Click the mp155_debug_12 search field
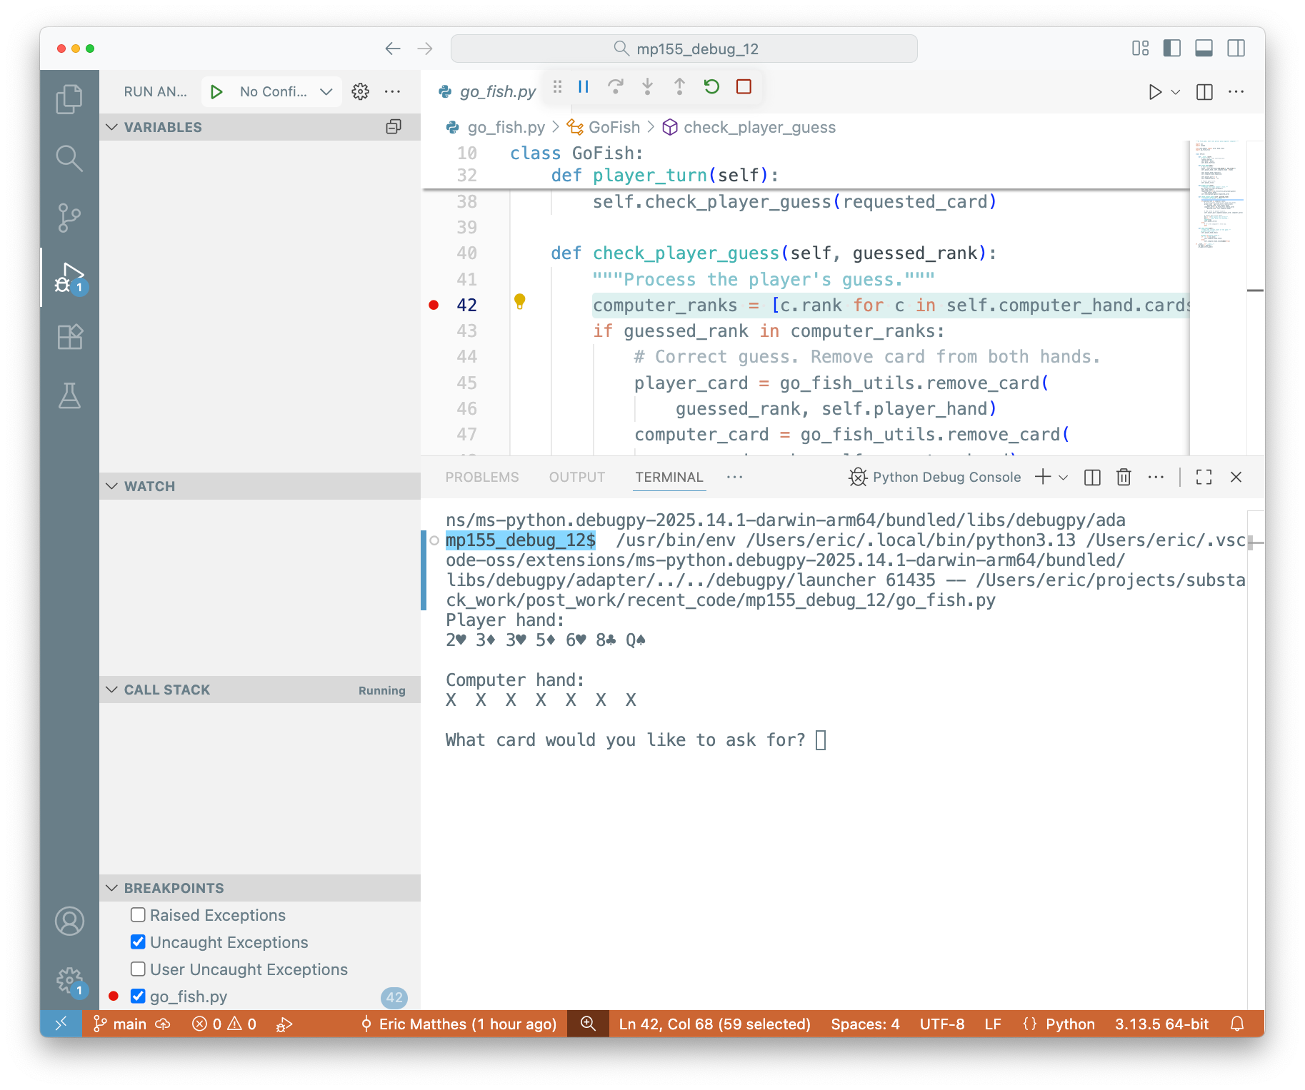Image resolution: width=1305 pixels, height=1090 pixels. [683, 48]
